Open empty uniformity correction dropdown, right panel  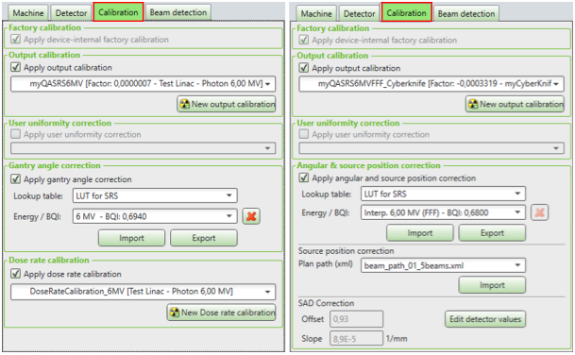[431, 148]
